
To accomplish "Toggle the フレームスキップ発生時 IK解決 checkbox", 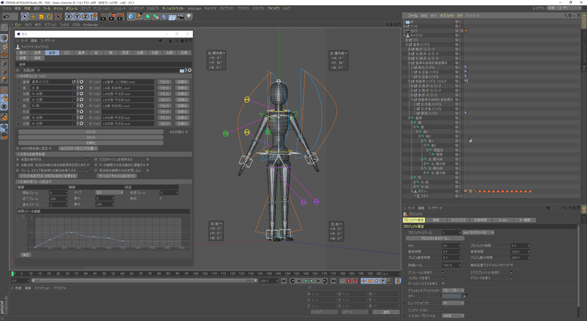I will pyautogui.click(x=88, y=171).
